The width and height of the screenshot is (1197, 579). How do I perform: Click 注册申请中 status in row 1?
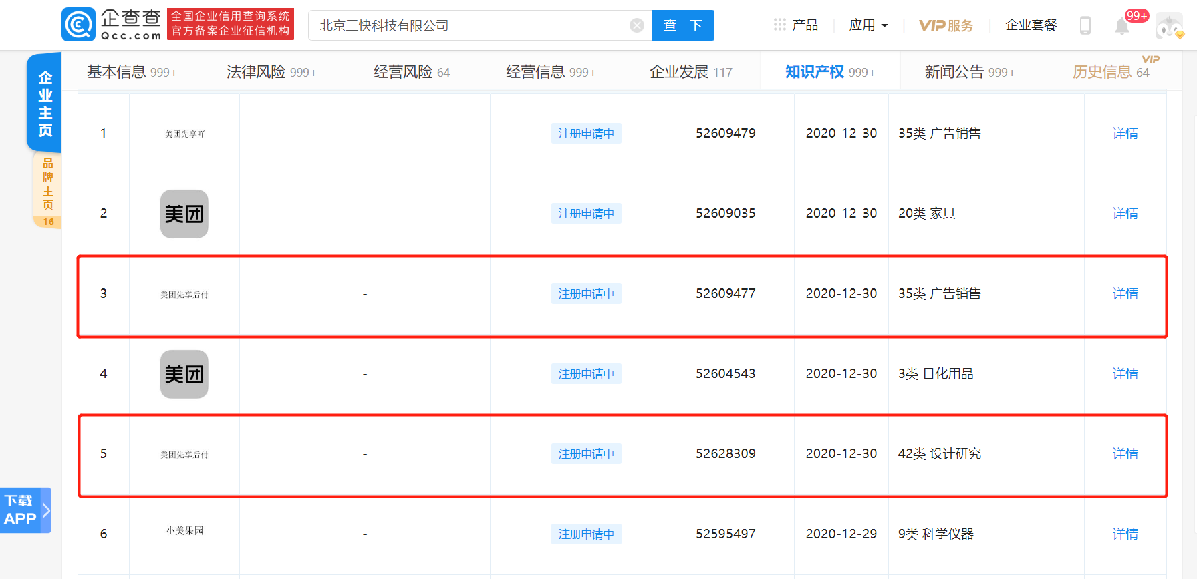(586, 134)
